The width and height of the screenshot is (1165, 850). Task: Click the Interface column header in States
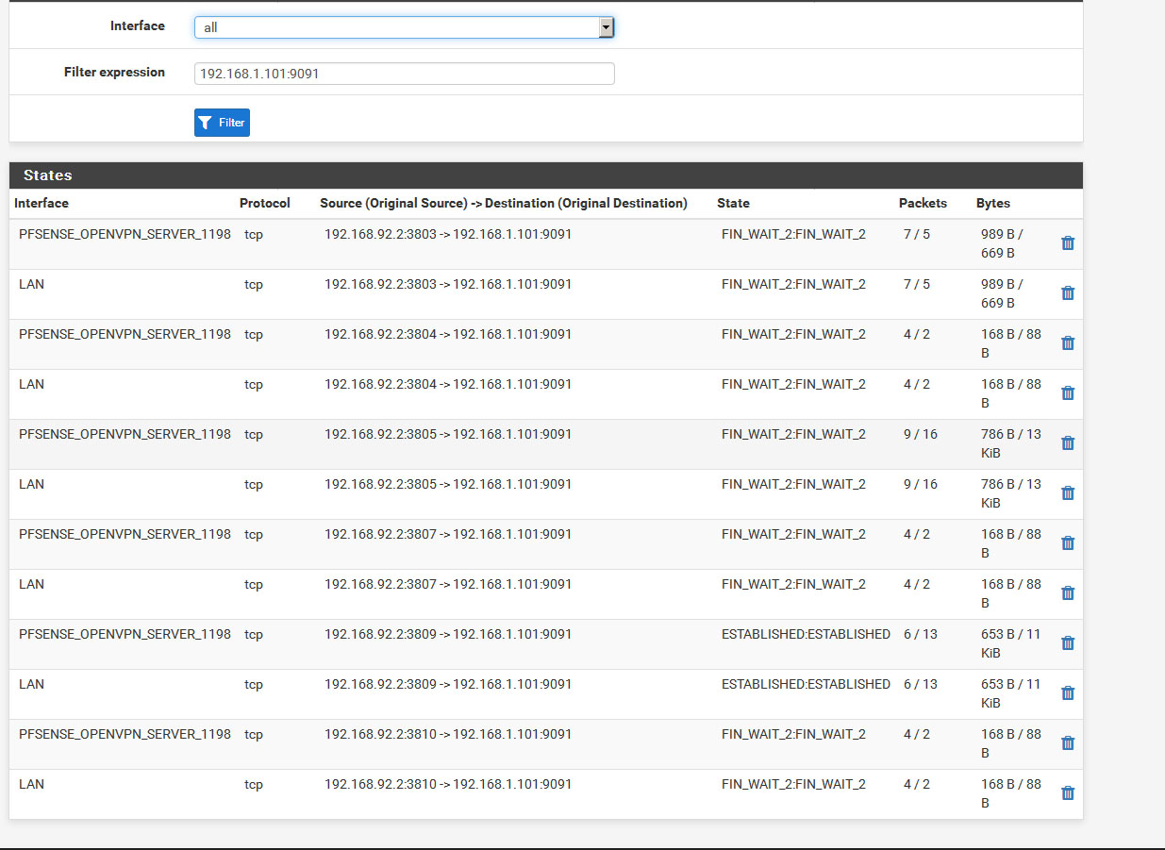42,204
